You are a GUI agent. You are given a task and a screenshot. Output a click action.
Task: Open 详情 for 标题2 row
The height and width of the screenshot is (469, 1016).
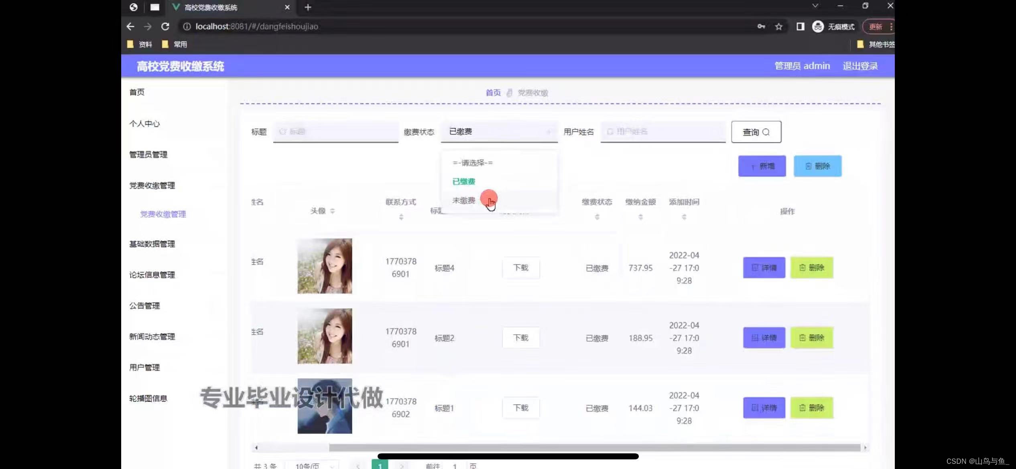click(x=764, y=338)
